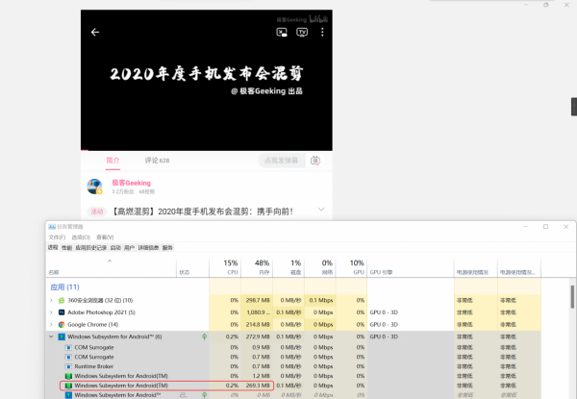The image size is (577, 399).
Task: Sort by the GPU 引擎 column header
Action: (411, 267)
